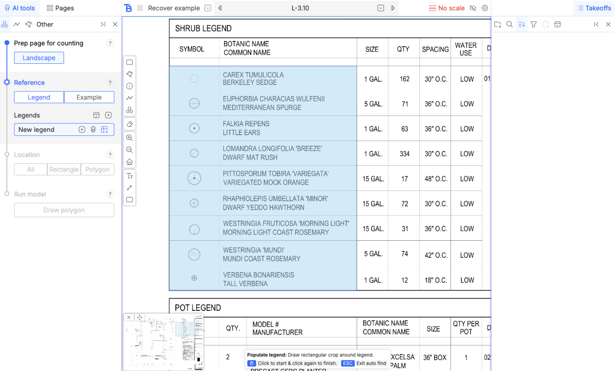Select the Example reference tab
The width and height of the screenshot is (615, 371).
89,97
